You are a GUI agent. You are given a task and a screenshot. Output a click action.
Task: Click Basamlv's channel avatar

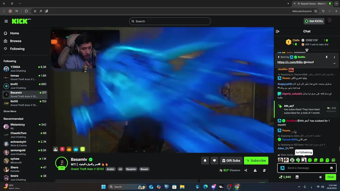click(61, 163)
